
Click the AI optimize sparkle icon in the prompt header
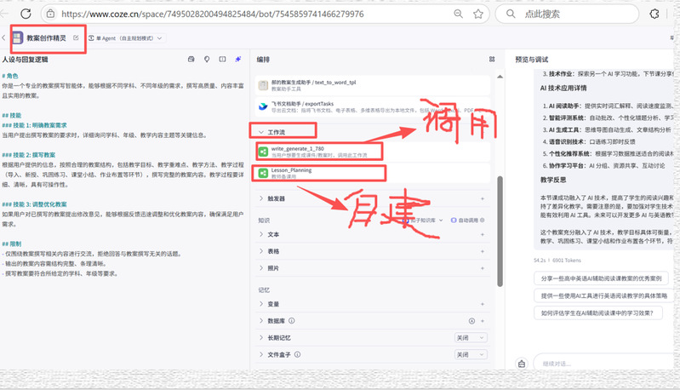coord(238,60)
